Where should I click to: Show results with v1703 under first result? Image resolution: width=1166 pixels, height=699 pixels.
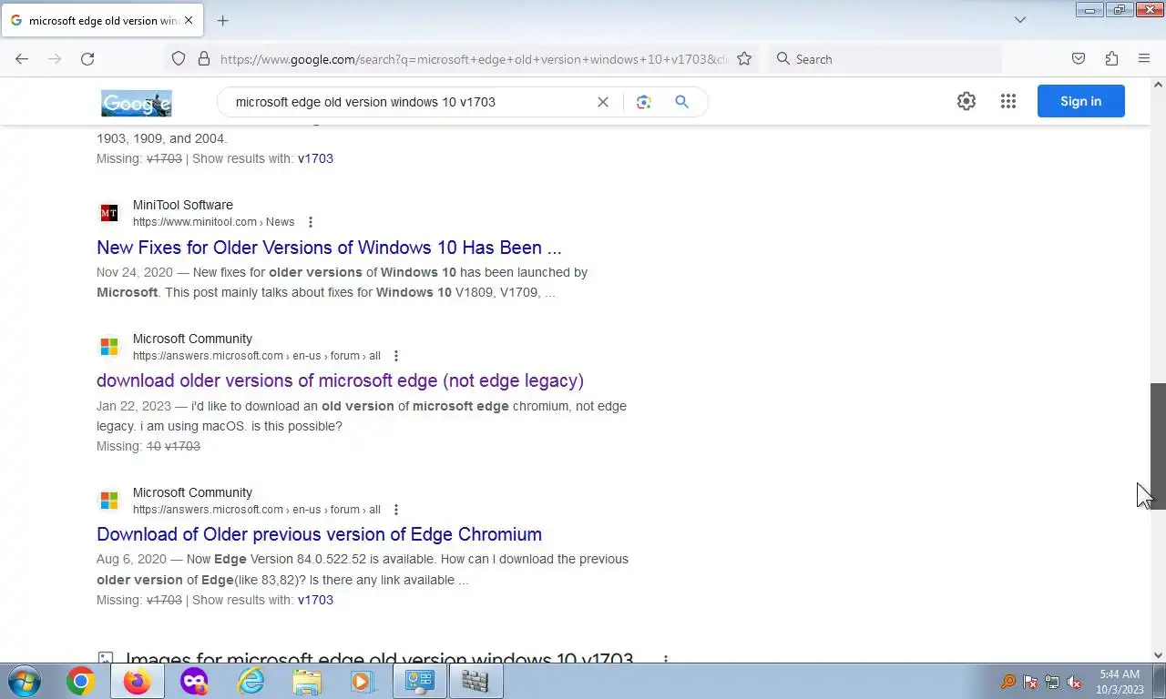pos(315,158)
